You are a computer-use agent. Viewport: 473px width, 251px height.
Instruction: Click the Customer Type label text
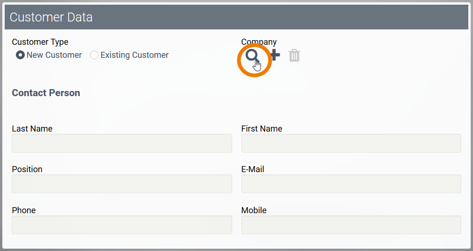pyautogui.click(x=40, y=42)
